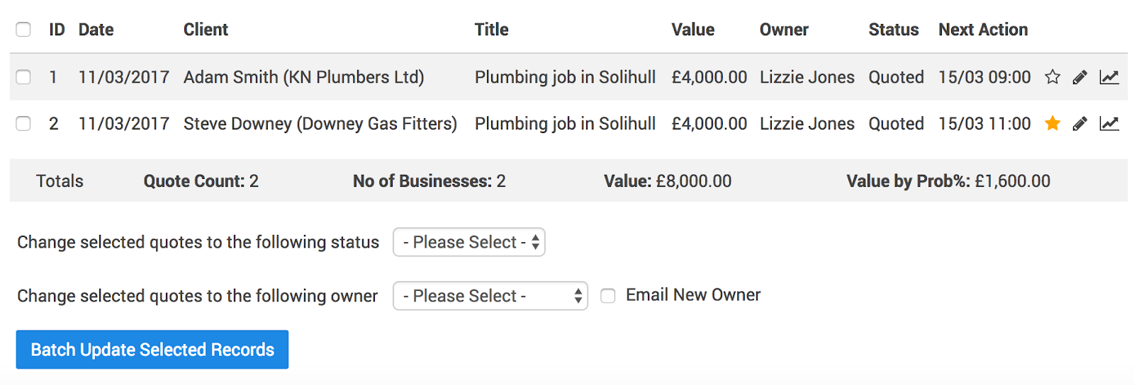Tick the select-all checkbox in table header

(x=23, y=30)
